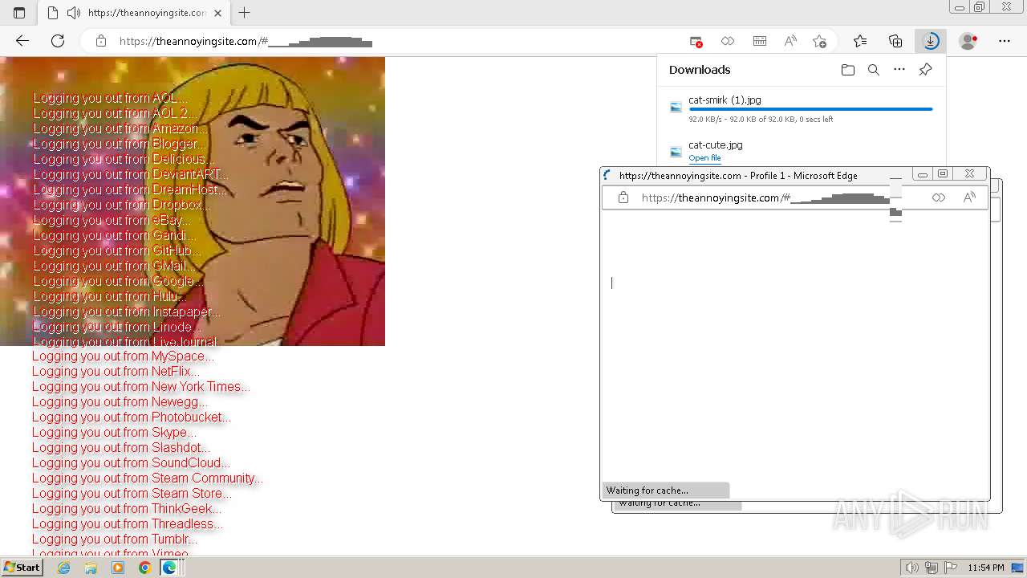The height and width of the screenshot is (578, 1027).
Task: Open volume control in system tray
Action: [x=912, y=568]
